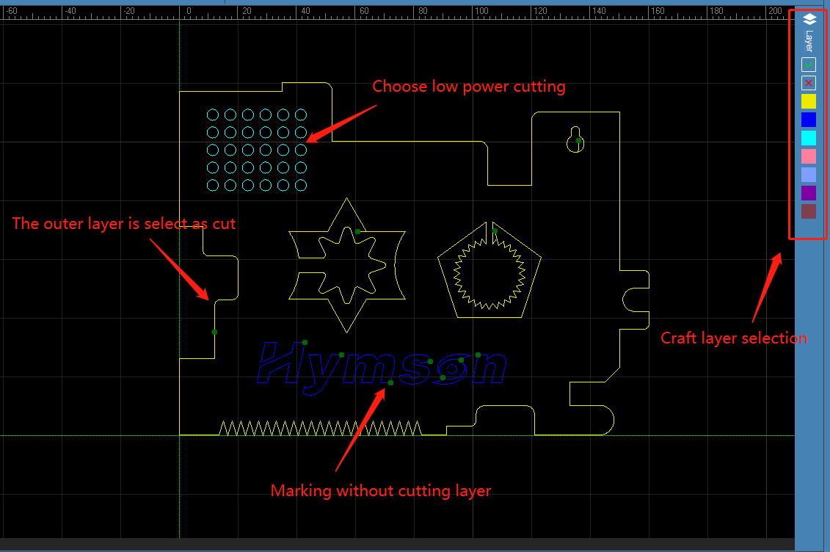Toggle the green checkmark layer box
Screen dimensions: 830x552
(x=808, y=65)
